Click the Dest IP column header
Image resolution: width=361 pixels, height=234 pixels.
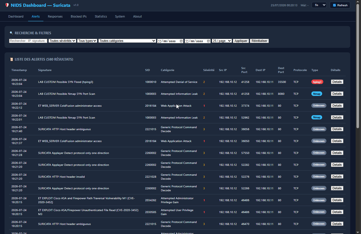coord(261,70)
